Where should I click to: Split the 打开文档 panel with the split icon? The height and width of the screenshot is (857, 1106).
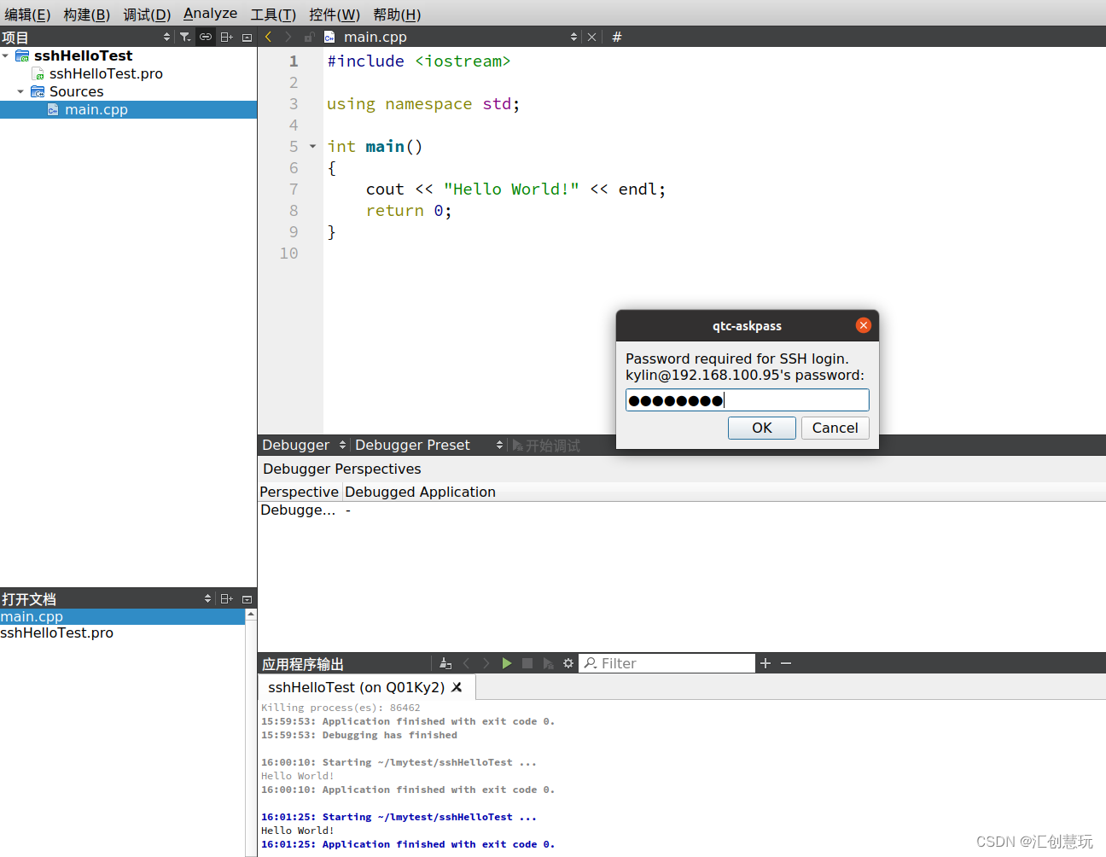[226, 598]
